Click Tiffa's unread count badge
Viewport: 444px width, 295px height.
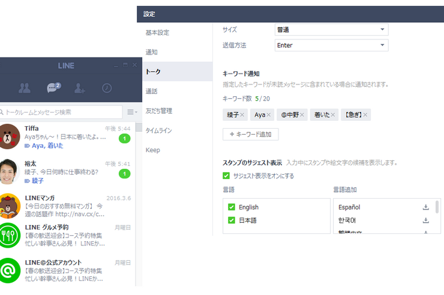tap(125, 139)
